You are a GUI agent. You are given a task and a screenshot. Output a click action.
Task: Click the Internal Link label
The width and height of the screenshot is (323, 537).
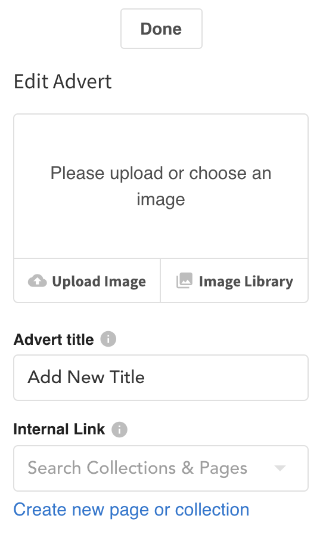point(59,430)
